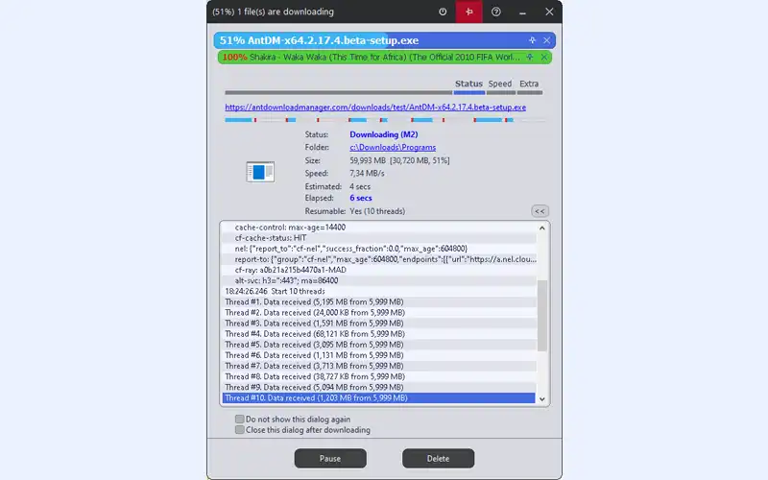Screen dimensions: 768x480
Task: Select the 'nel:' report_to log row
Action: (x=379, y=249)
